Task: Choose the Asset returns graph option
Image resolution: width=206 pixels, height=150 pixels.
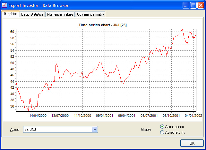Action: (x=162, y=132)
